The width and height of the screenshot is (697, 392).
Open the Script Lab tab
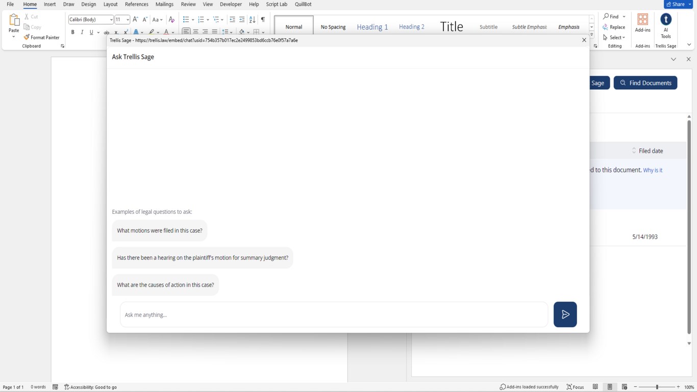[x=277, y=4]
